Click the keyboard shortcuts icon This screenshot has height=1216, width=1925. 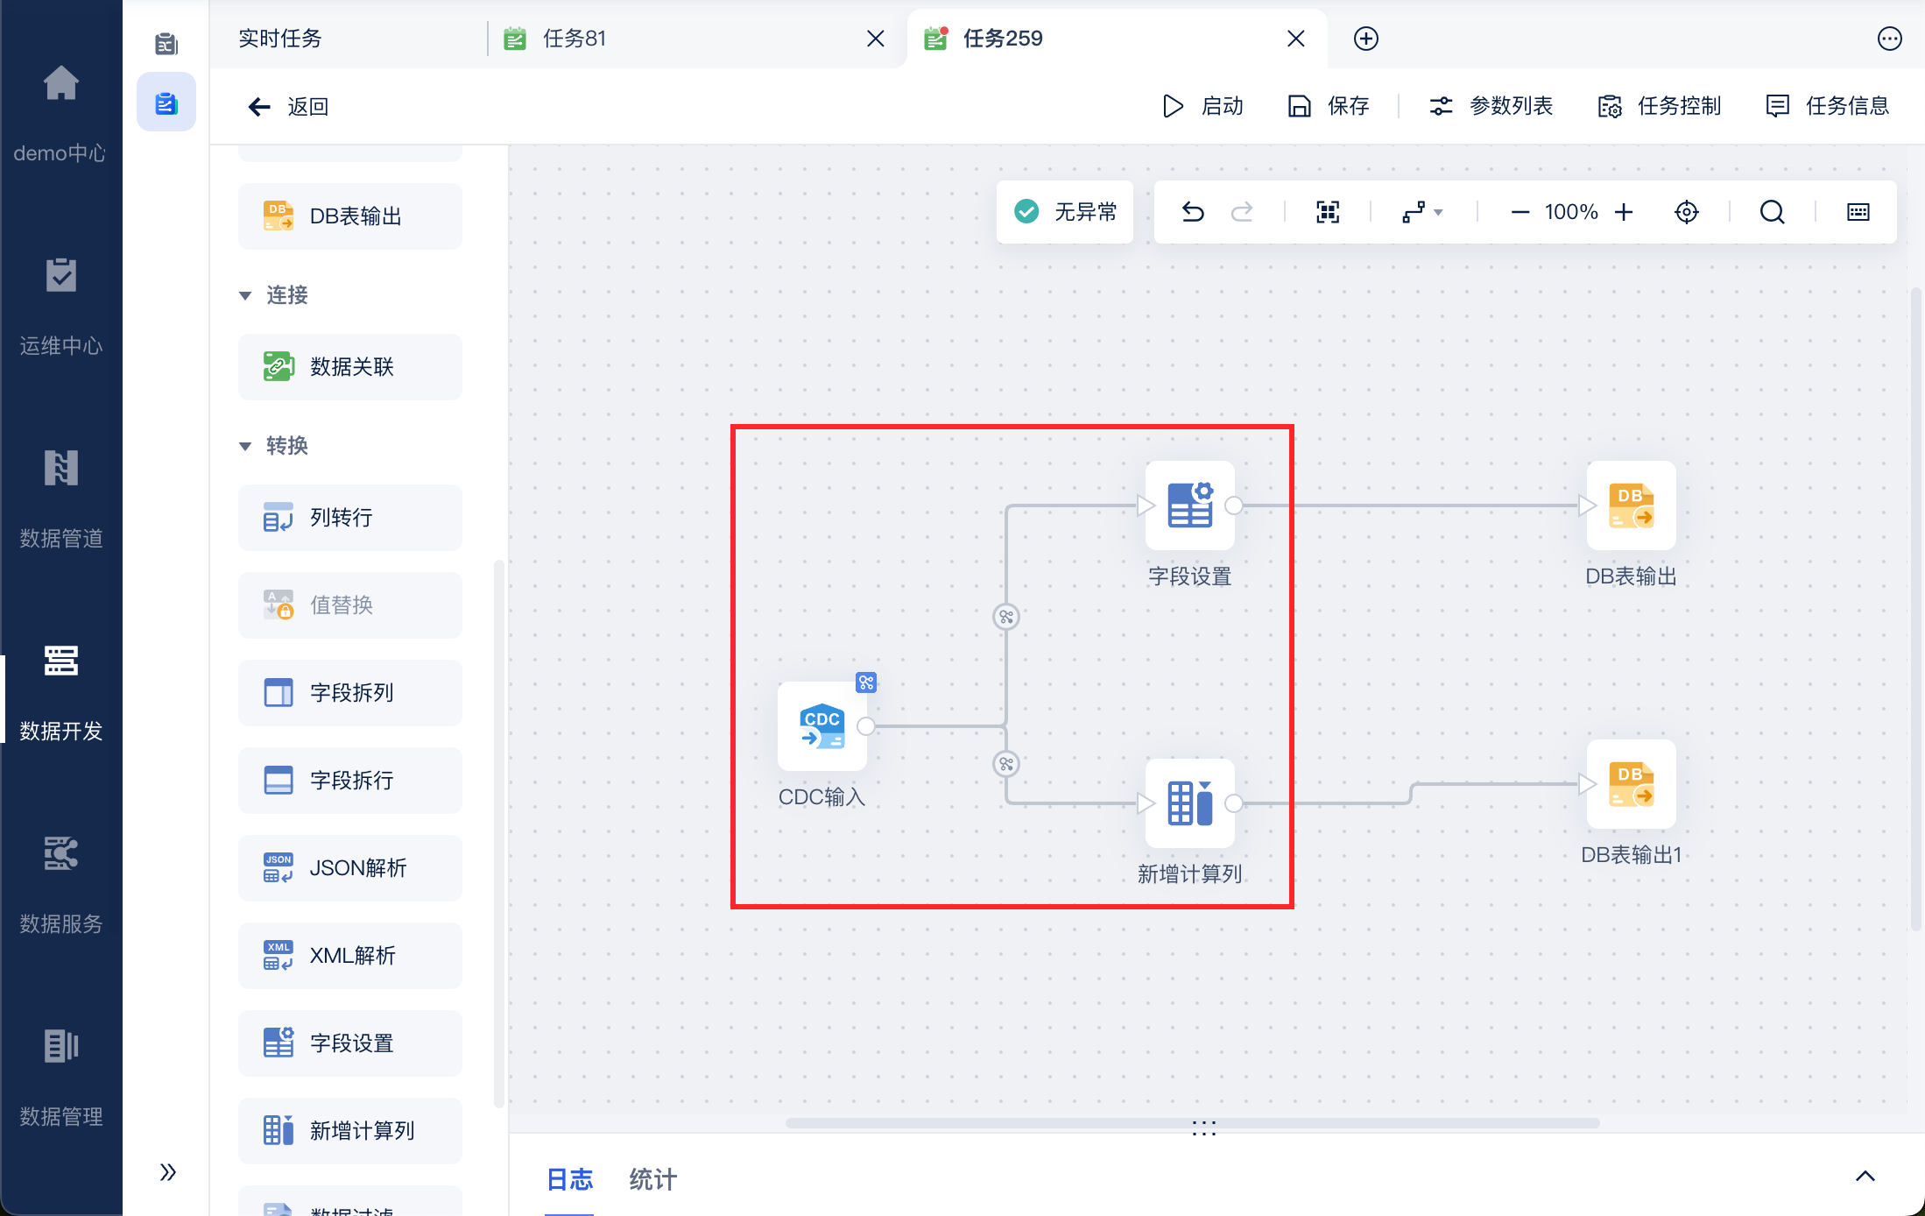click(1858, 212)
